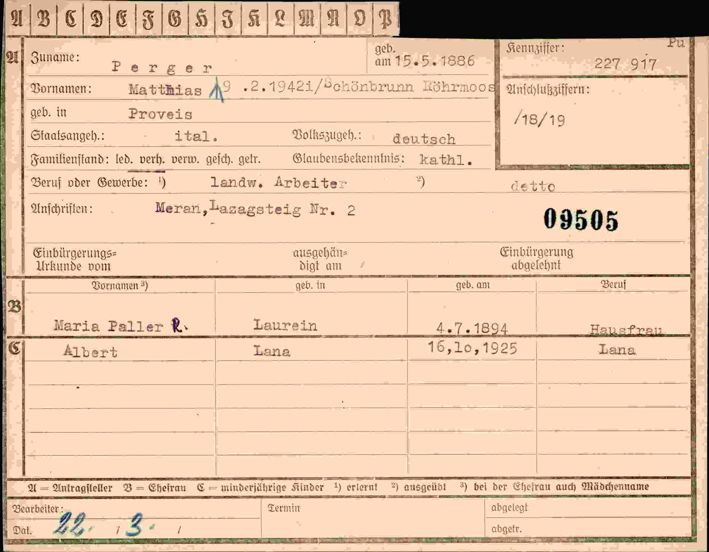Click the index tab letter B
This screenshot has width=709, height=552.
pyautogui.click(x=44, y=18)
